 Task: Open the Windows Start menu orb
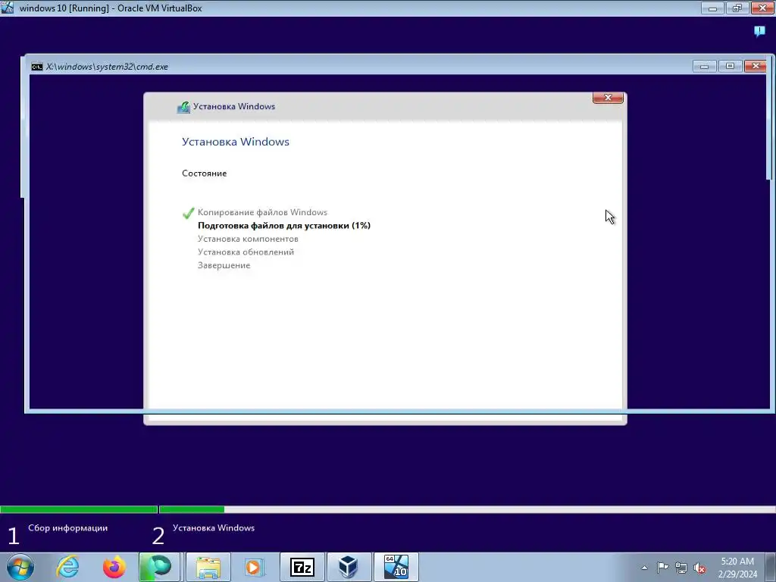pos(20,567)
